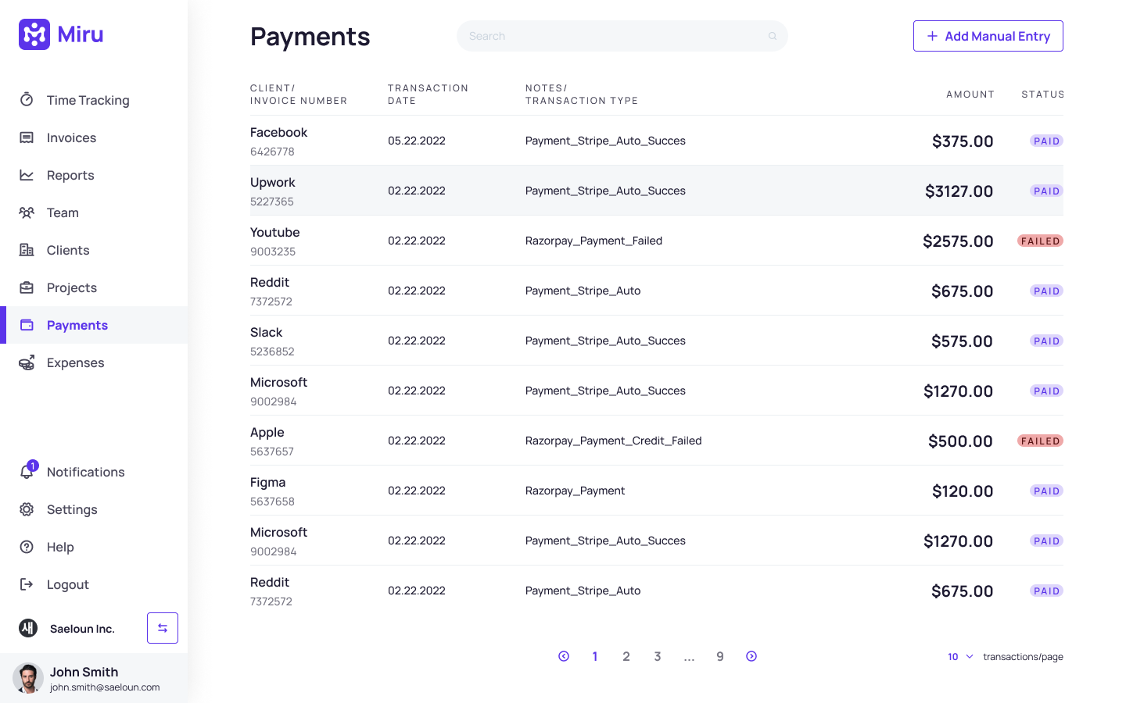This screenshot has width=1126, height=703.
Task: Select page 3 in pagination
Action: click(x=658, y=656)
